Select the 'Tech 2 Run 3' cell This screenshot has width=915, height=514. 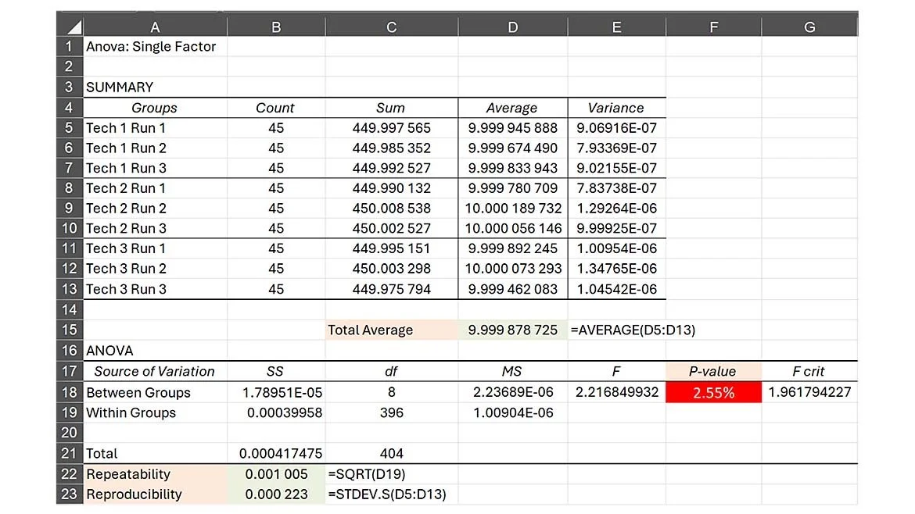pyautogui.click(x=155, y=228)
